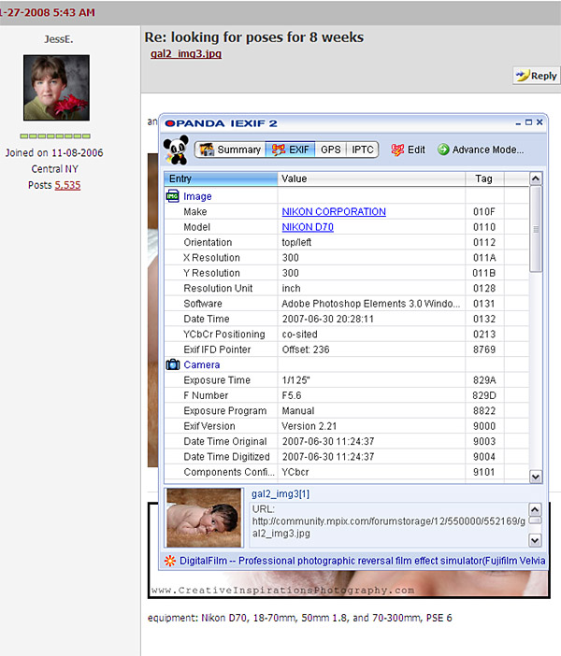Select the Exif Version row
The height and width of the screenshot is (656, 561).
tap(346, 426)
